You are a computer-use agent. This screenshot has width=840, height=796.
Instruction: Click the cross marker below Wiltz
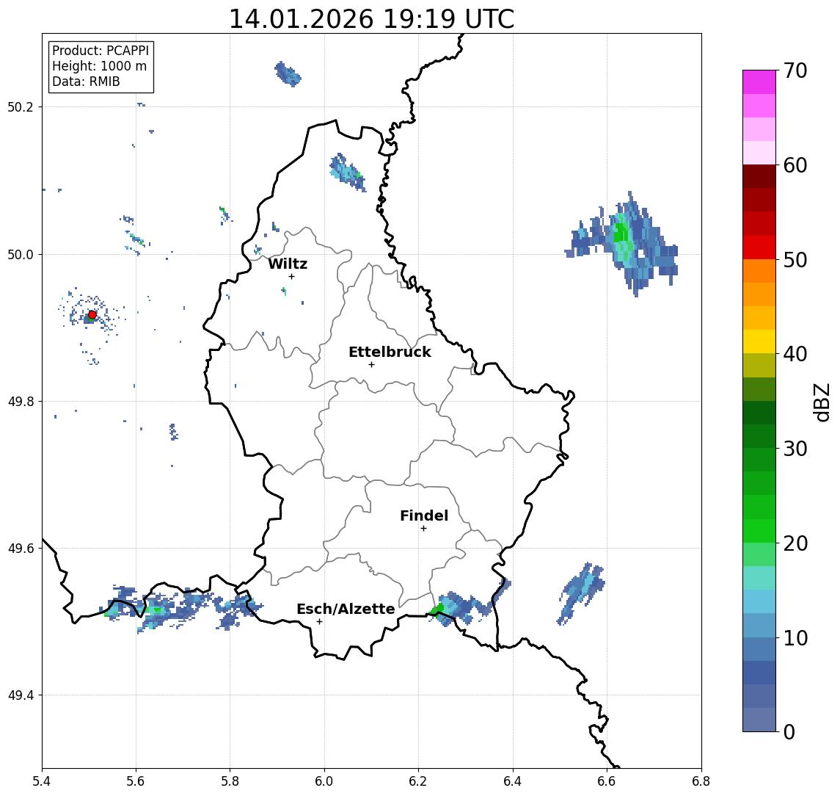(291, 276)
